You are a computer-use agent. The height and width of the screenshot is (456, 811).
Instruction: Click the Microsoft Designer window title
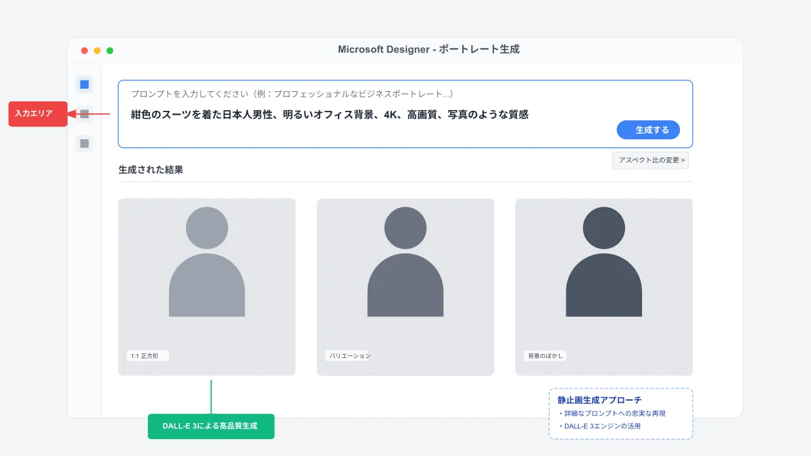pos(428,49)
